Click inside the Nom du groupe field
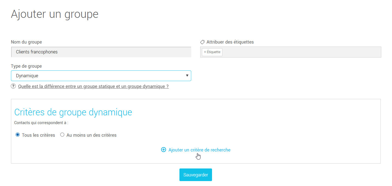392x186 pixels. [x=101, y=52]
